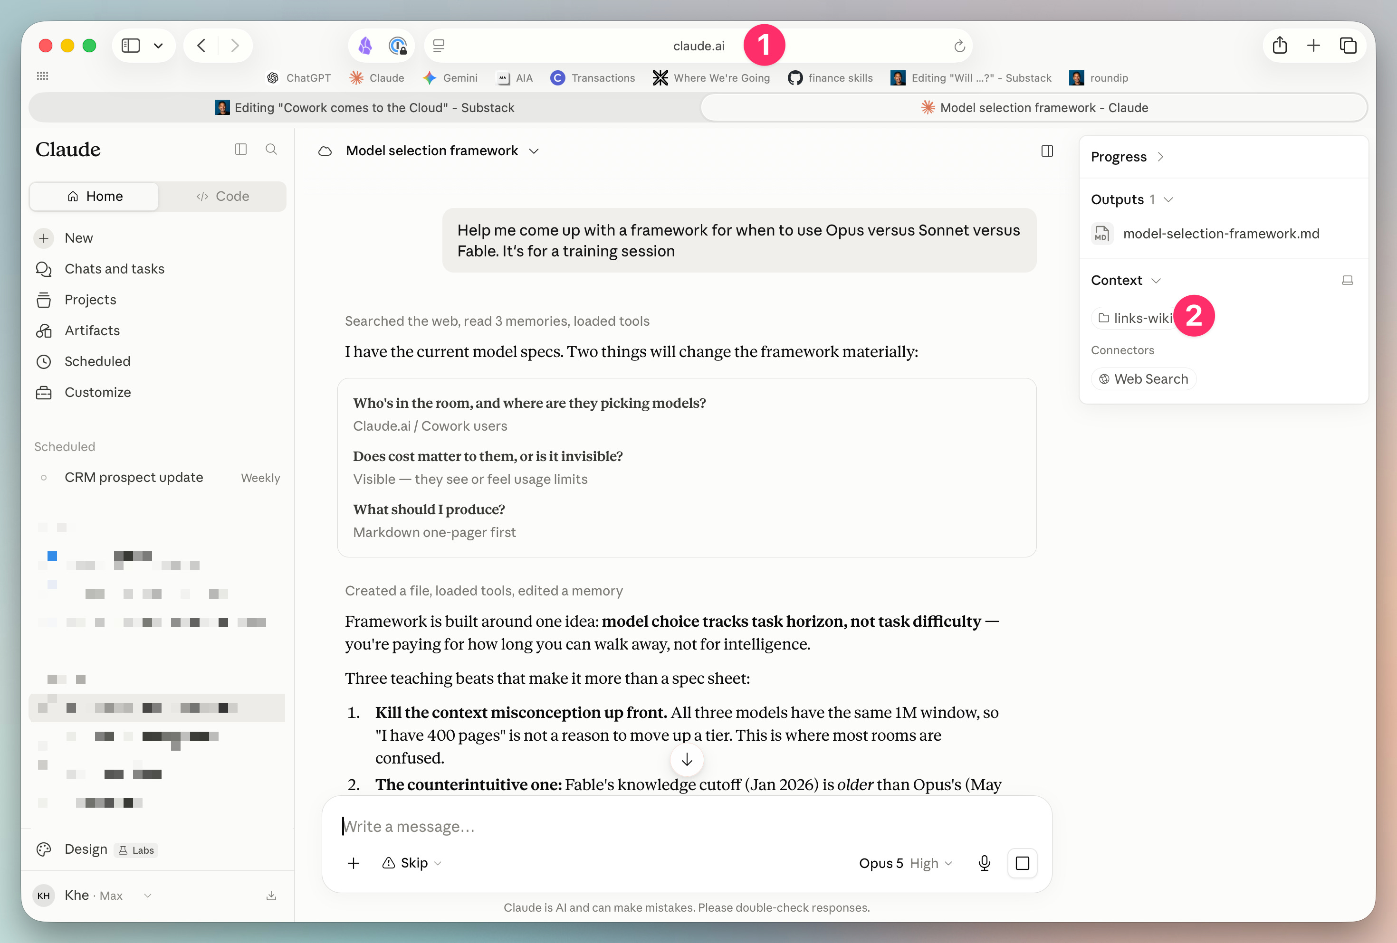Expand the Searched the web, read 3 memories summary
Viewport: 1397px width, 943px height.
tap(497, 321)
